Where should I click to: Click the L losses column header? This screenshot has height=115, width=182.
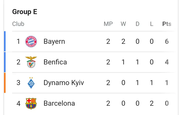(x=152, y=24)
